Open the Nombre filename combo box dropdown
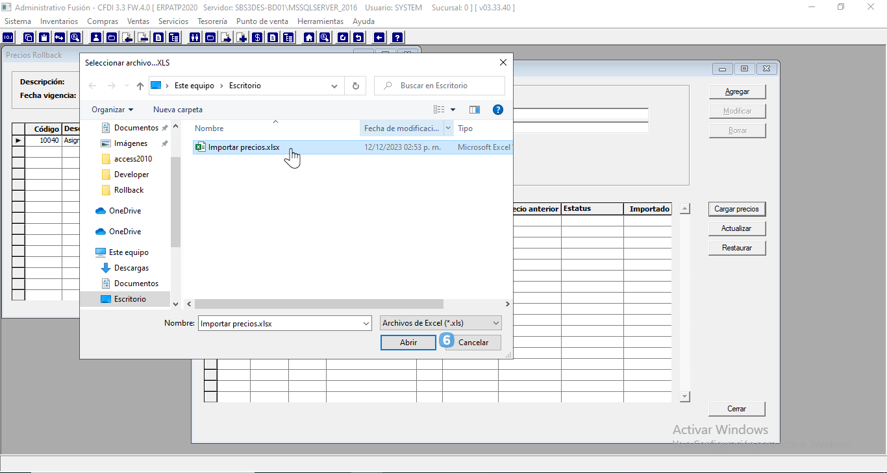 (x=366, y=323)
